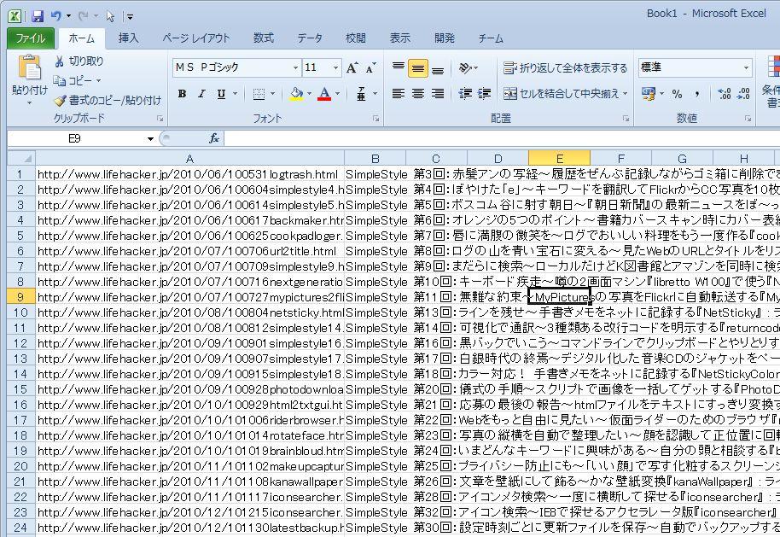Open the font name dropdown MS Pゴシック
780x537 pixels.
pyautogui.click(x=295, y=67)
